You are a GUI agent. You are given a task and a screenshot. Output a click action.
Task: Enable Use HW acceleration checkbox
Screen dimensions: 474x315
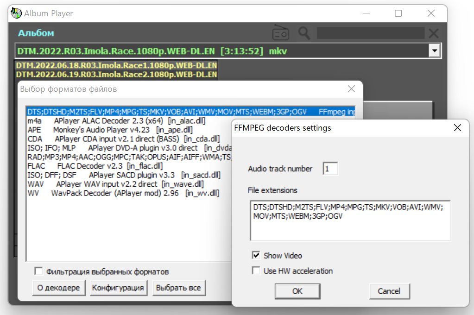256,271
